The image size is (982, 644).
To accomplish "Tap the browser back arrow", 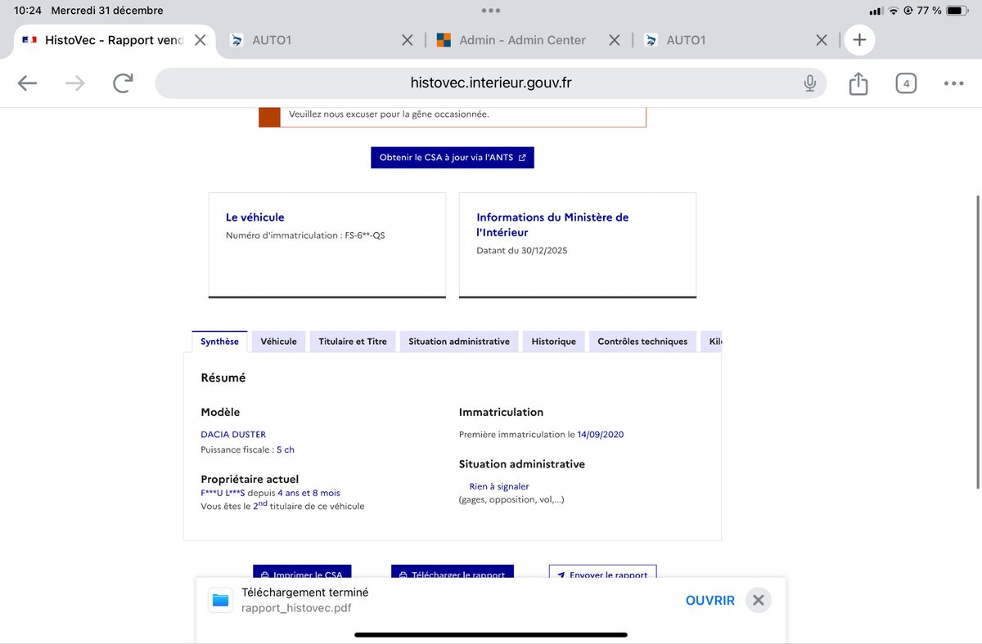I will [27, 83].
